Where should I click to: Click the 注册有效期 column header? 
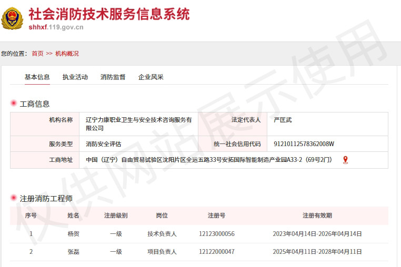(317, 215)
